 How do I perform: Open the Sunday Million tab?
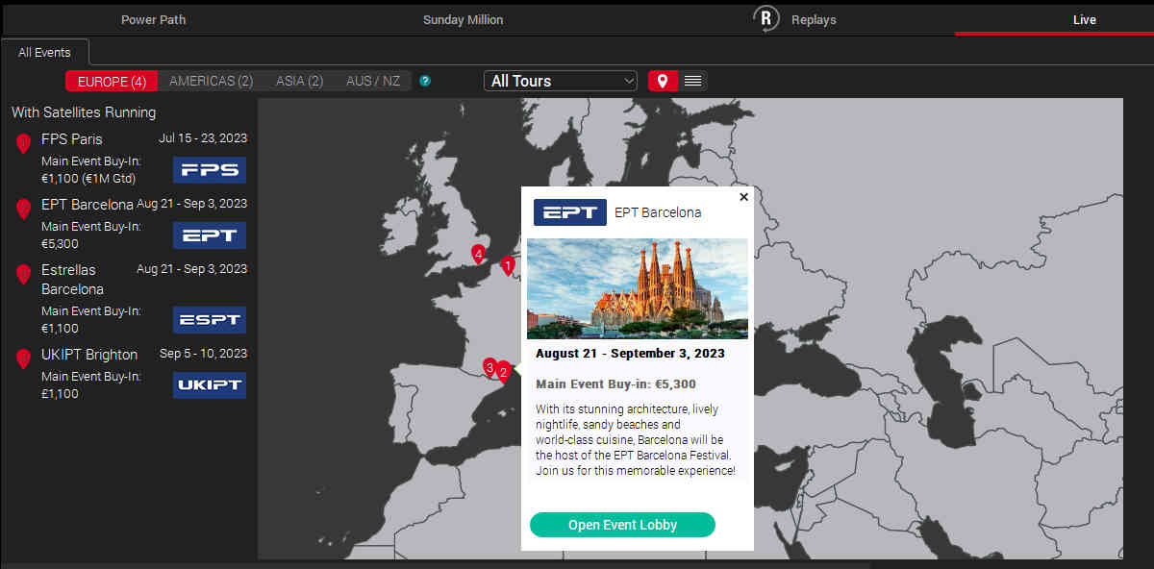coord(463,19)
